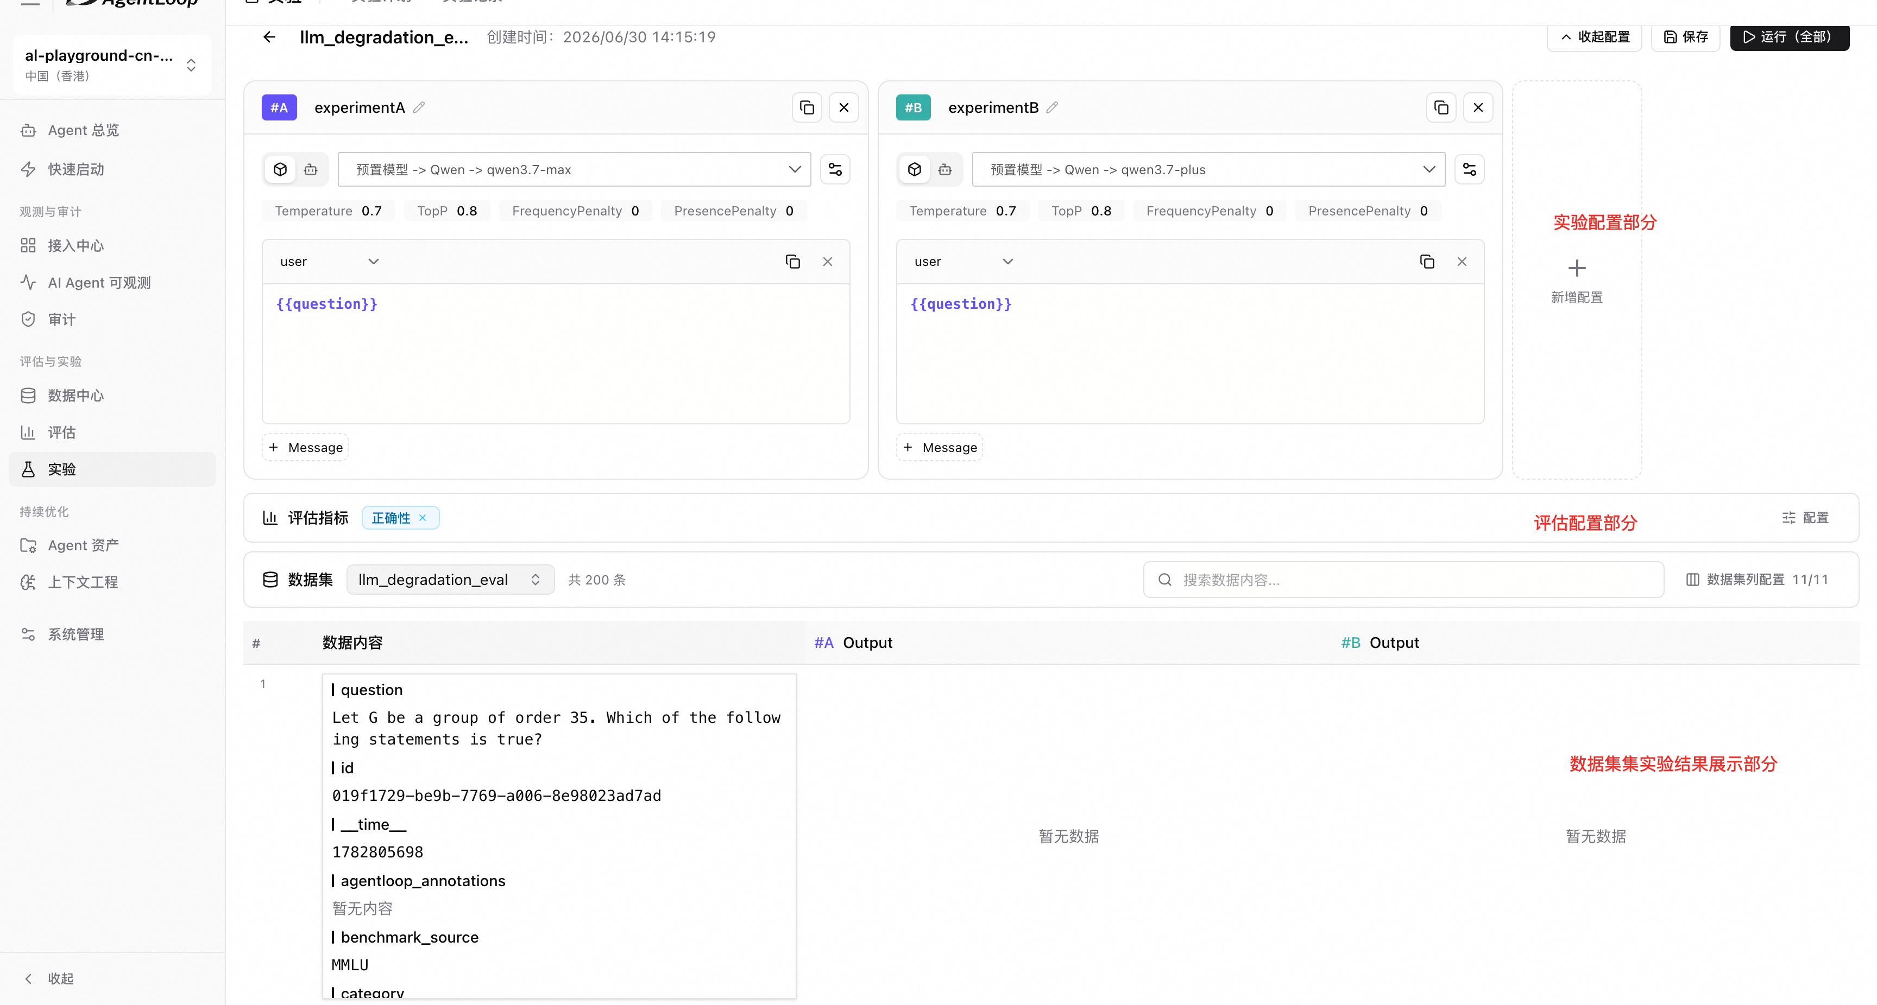Viewport: 1877px width, 1005px height.
Task: Go back with the left arrow icon
Action: [269, 37]
